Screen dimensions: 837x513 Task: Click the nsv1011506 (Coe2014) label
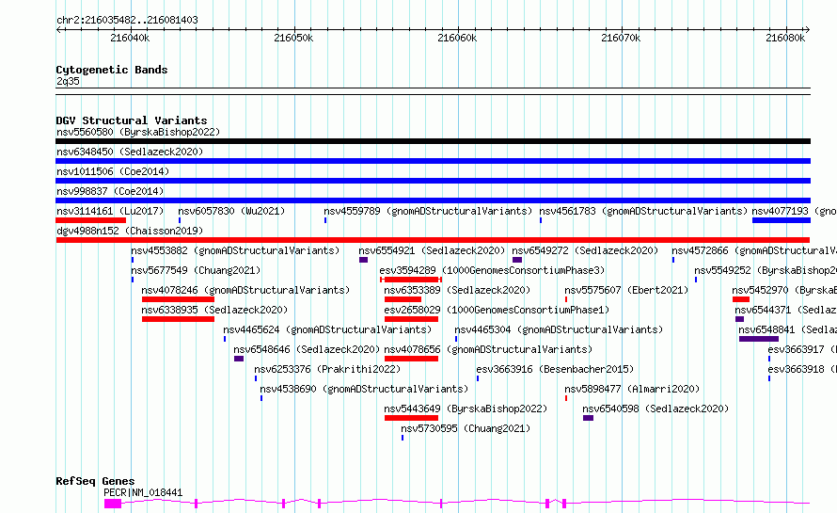113,171
